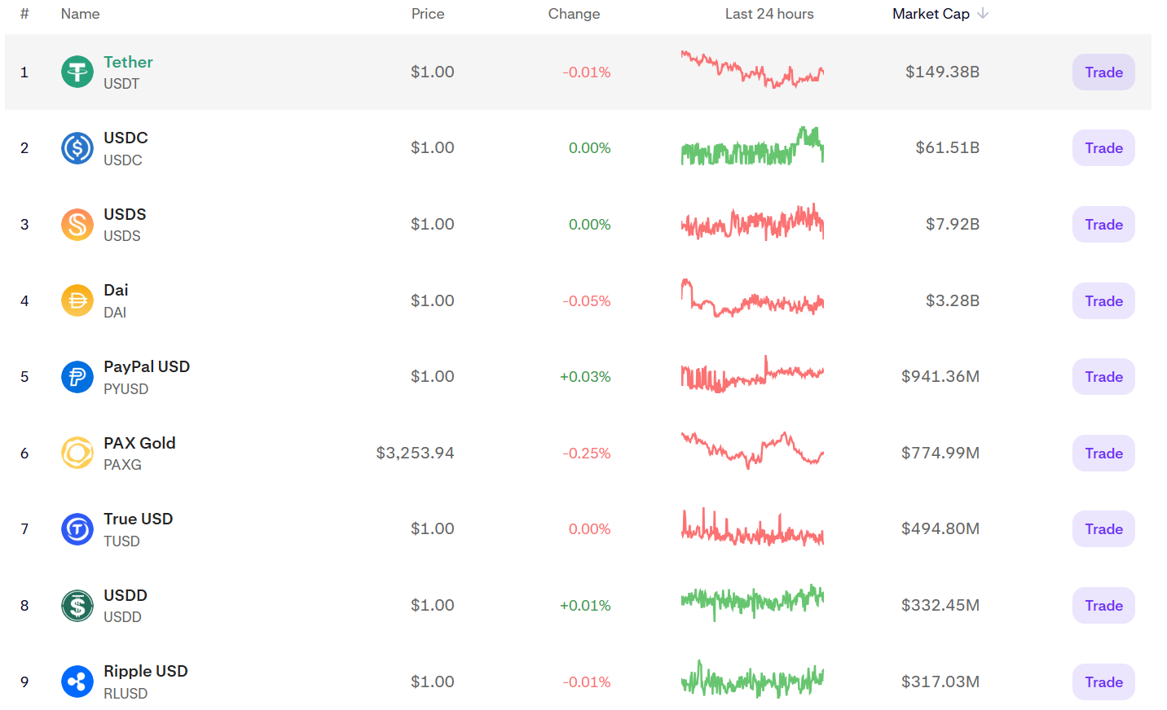The height and width of the screenshot is (710, 1167).
Task: Start a USDD trade with Trade button
Action: tap(1103, 606)
